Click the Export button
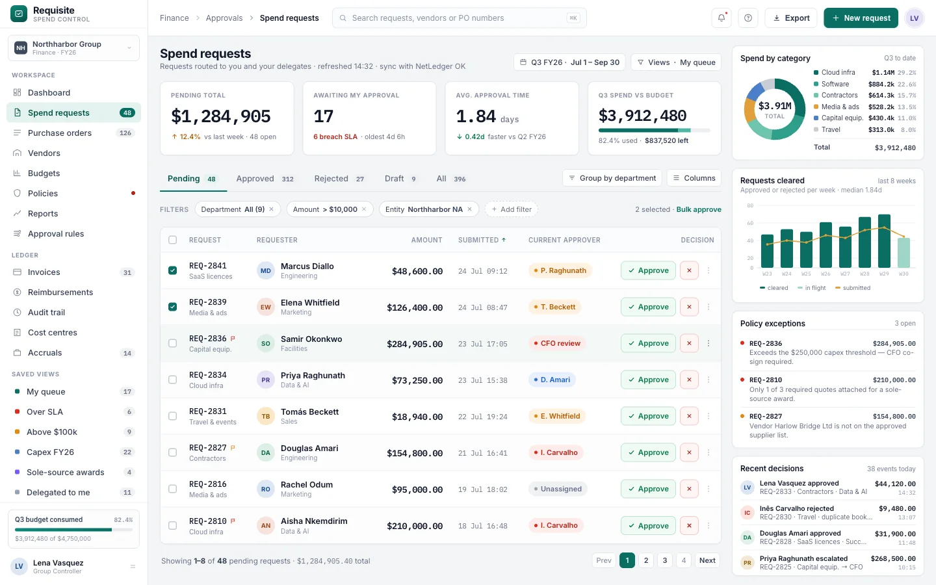The width and height of the screenshot is (936, 585). (791, 18)
